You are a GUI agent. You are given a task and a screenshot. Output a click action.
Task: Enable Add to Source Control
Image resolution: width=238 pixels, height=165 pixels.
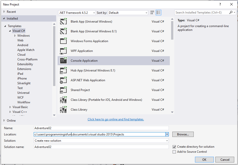174,152
